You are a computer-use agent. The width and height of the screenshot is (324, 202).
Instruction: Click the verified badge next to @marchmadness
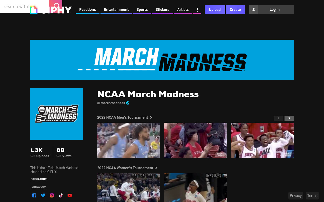click(x=128, y=103)
